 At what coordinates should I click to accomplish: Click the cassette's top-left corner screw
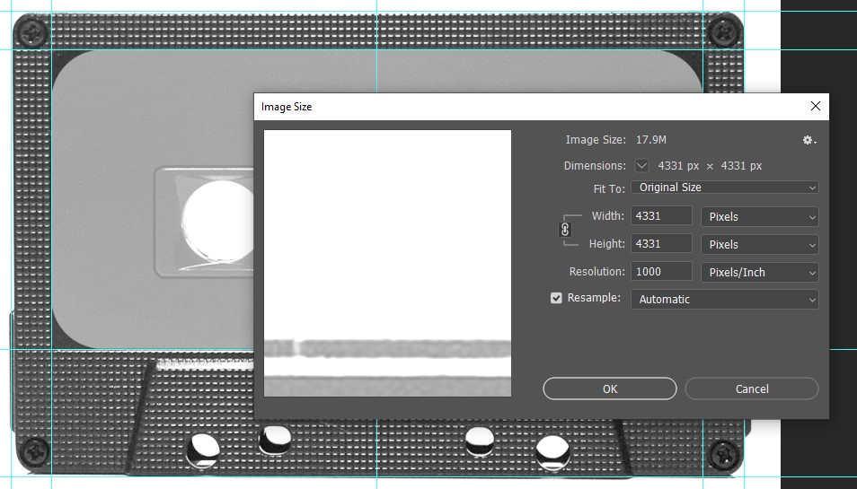33,35
